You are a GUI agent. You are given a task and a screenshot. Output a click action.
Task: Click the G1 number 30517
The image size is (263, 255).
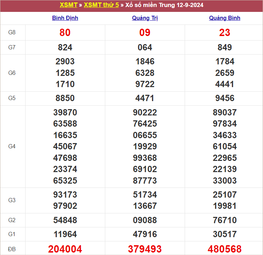pos(225,234)
